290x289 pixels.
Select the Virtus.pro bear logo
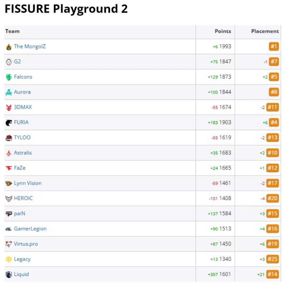point(9,244)
